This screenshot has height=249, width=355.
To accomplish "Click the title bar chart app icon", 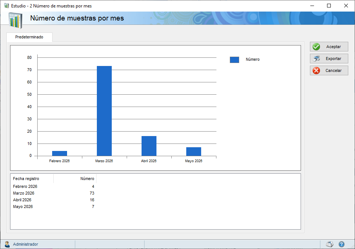I will click(7, 6).
